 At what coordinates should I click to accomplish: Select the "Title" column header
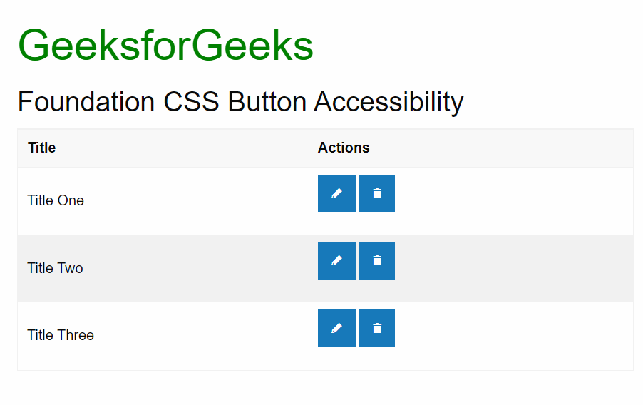(x=41, y=148)
